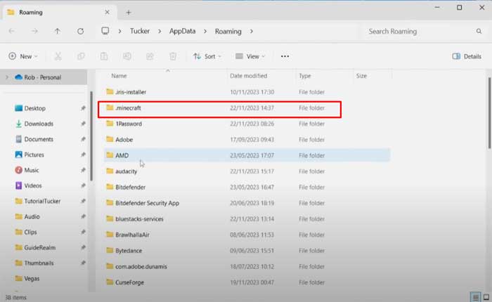Viewport: 492px width, 302px height.
Task: Go up one directory level
Action: 58,31
